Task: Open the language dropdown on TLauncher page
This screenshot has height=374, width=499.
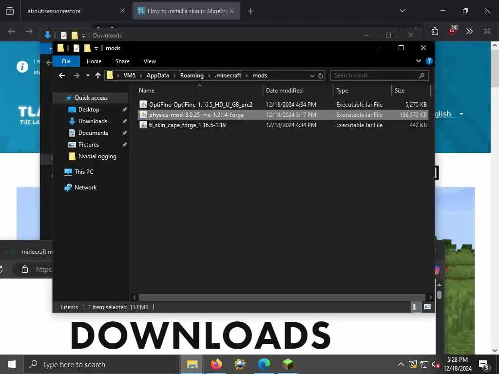Action: pos(461,114)
